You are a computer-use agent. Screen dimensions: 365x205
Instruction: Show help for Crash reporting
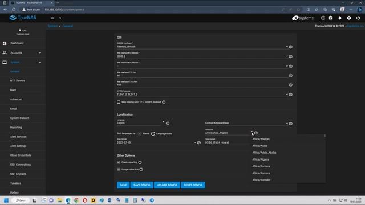click(x=140, y=162)
